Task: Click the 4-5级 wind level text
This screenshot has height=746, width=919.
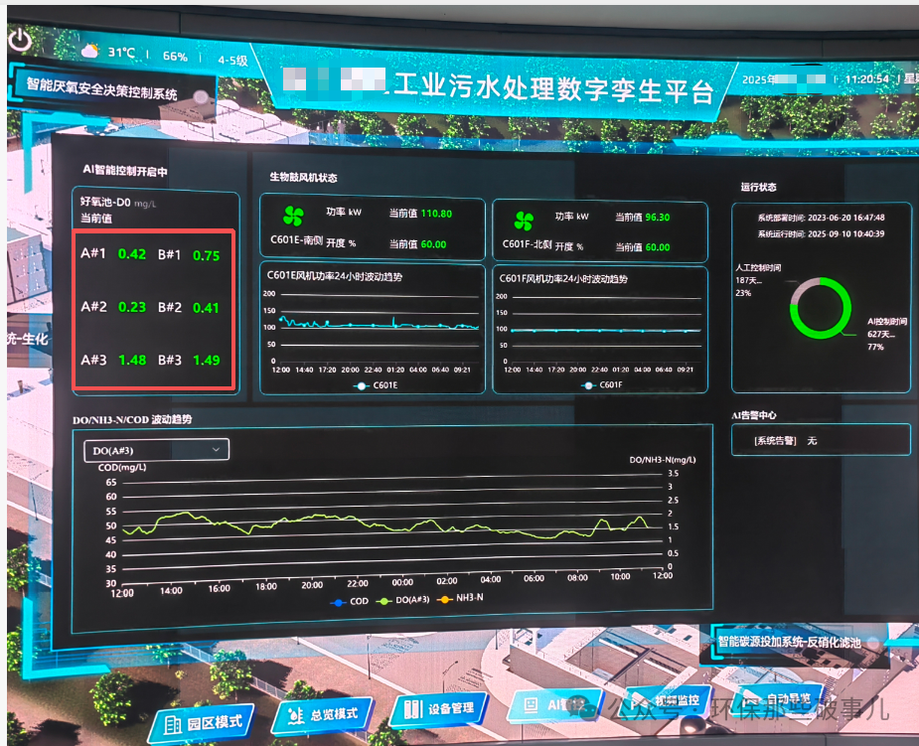Action: coord(232,60)
